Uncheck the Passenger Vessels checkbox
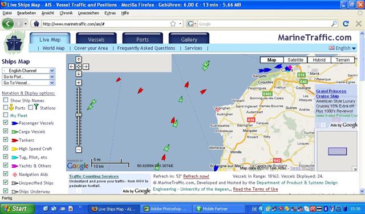 [6, 123]
